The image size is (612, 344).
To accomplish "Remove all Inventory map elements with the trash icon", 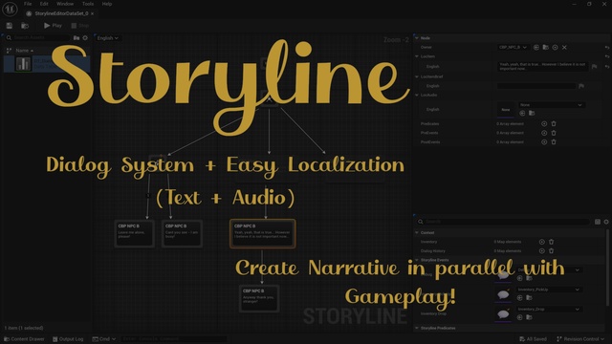I will pos(551,242).
